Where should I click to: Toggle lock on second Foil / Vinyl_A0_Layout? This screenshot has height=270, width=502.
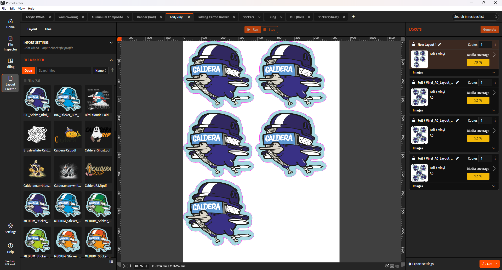pos(414,82)
